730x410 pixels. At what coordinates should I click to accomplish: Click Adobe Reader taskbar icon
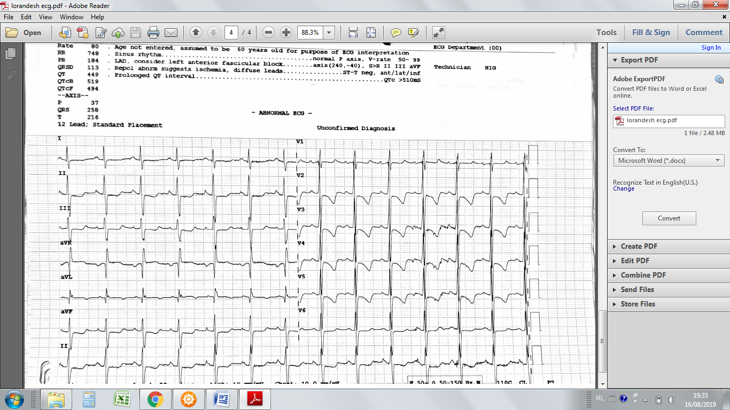click(x=254, y=399)
